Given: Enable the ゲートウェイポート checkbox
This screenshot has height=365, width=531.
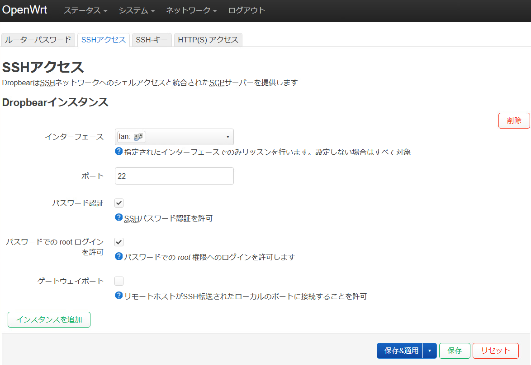Looking at the screenshot, I should (x=119, y=281).
